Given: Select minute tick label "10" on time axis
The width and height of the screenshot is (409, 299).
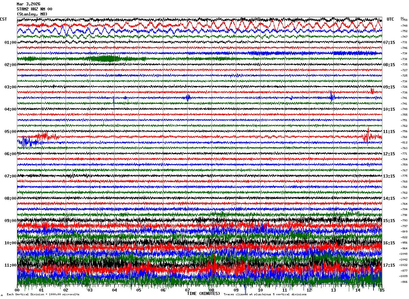Looking at the screenshot, I should click(x=260, y=290).
